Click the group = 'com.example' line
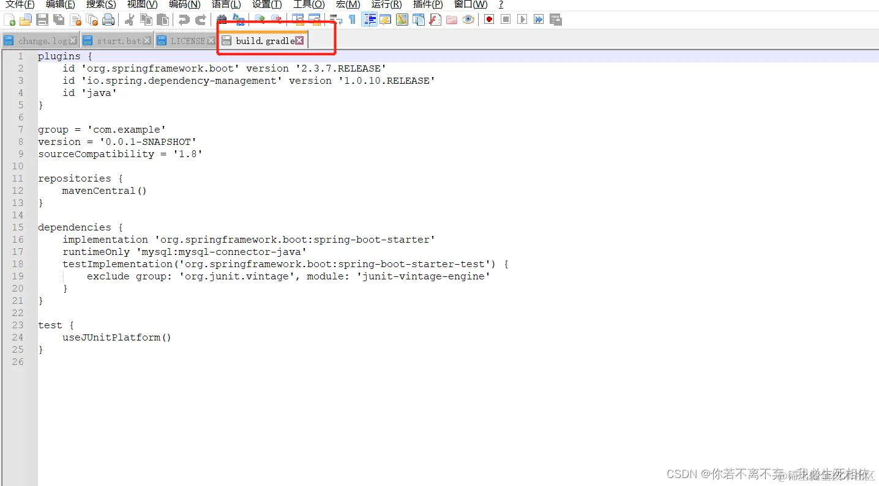Viewport: 879px width, 486px height. (102, 130)
